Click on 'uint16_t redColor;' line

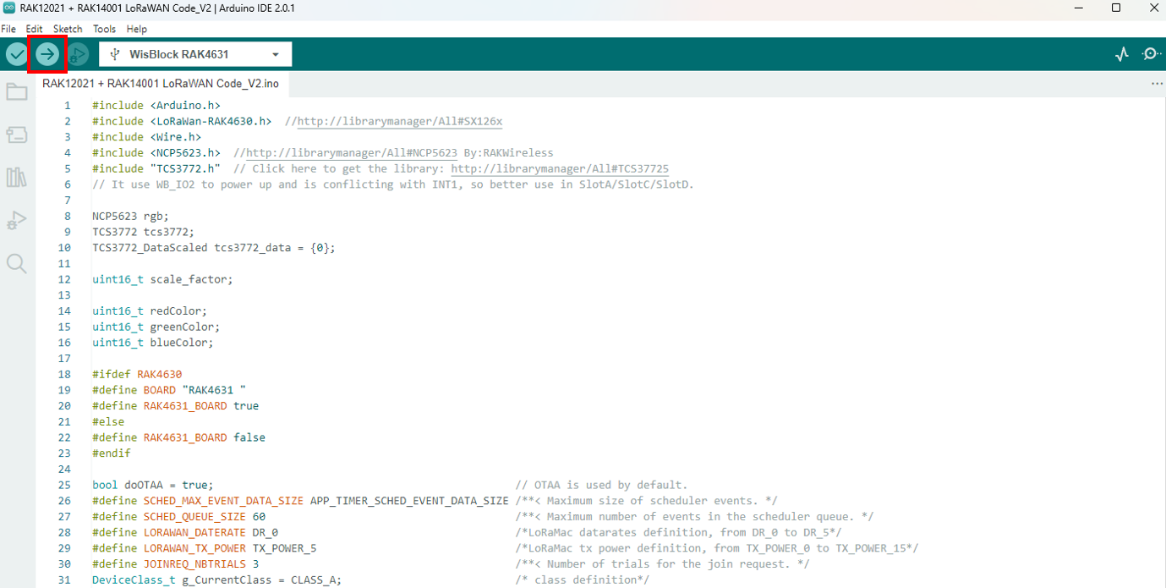click(150, 310)
